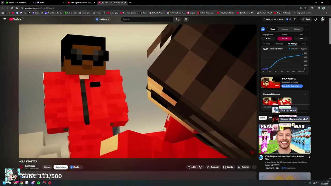Click the first Thumbnail Changes image
331x186 pixels.
coord(270,101)
